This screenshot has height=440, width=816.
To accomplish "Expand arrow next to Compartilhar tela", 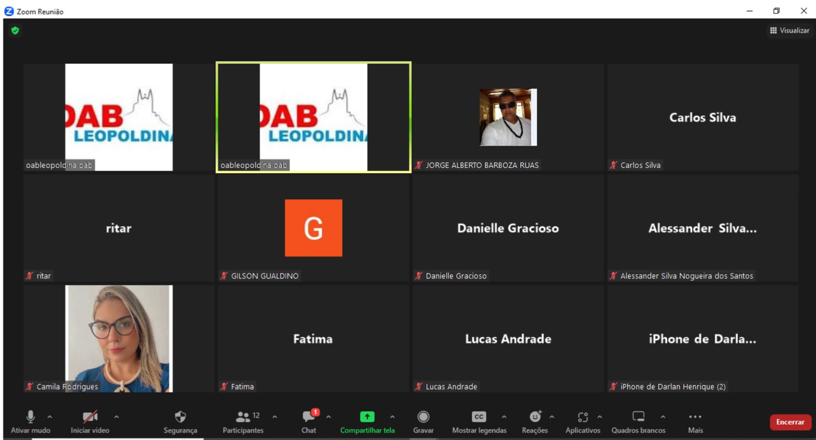I will [x=392, y=417].
